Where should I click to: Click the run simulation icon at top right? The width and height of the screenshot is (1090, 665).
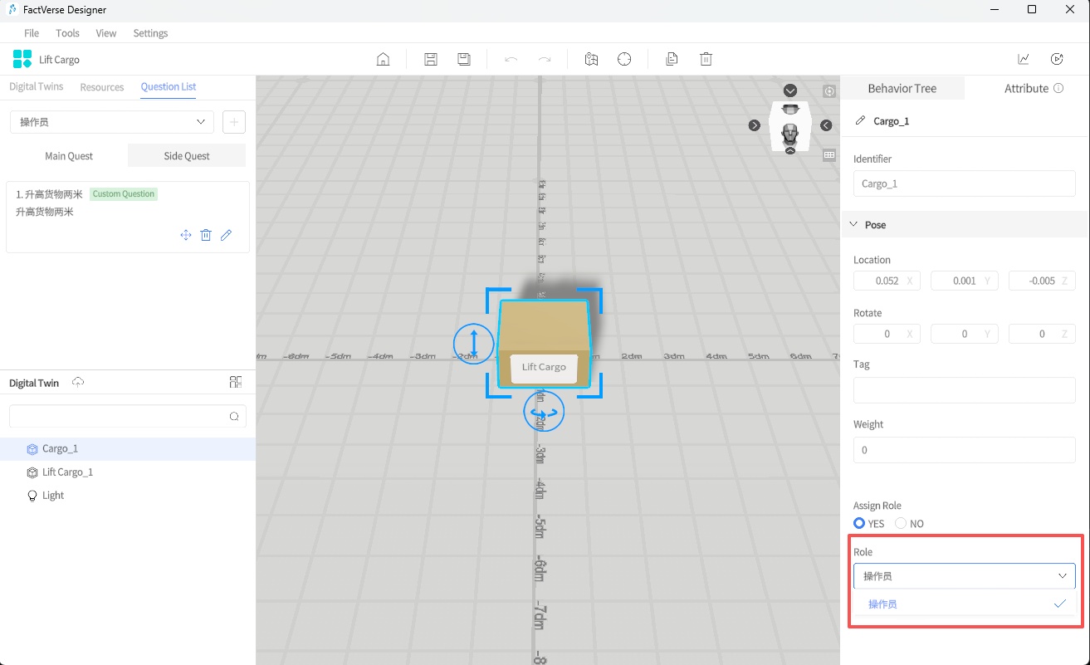click(x=1057, y=59)
